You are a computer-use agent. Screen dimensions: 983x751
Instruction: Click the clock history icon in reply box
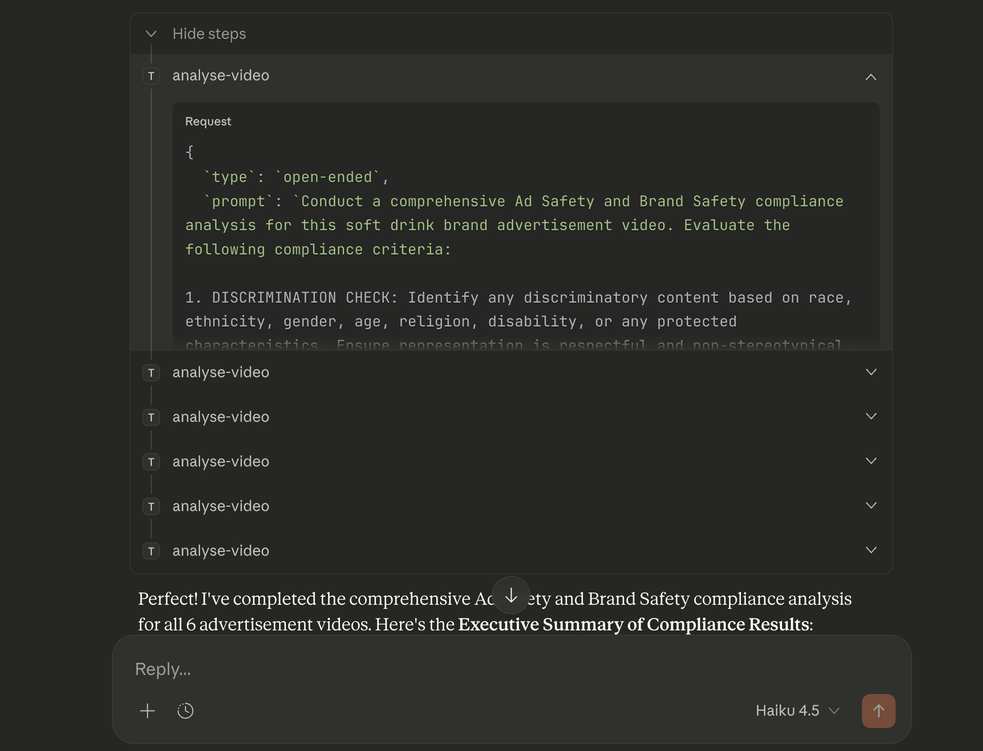point(185,711)
